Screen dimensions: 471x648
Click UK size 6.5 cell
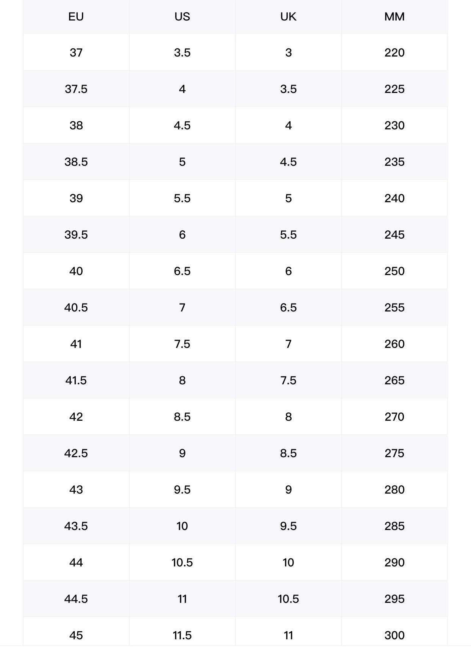click(x=288, y=307)
